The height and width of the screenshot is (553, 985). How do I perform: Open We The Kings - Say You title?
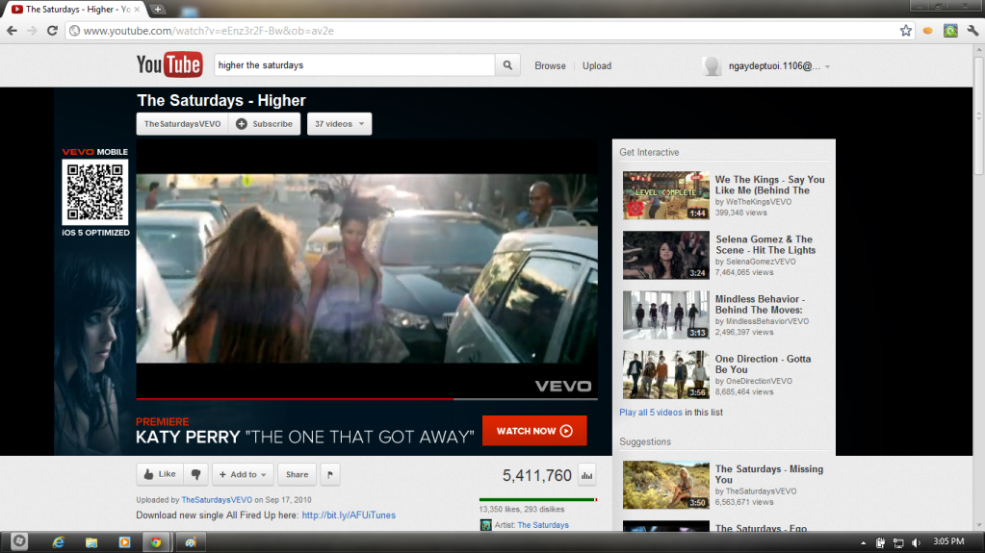point(769,185)
